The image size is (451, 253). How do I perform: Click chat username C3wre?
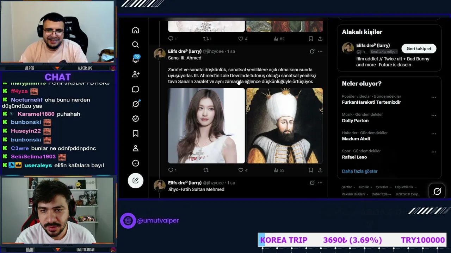coord(20,148)
